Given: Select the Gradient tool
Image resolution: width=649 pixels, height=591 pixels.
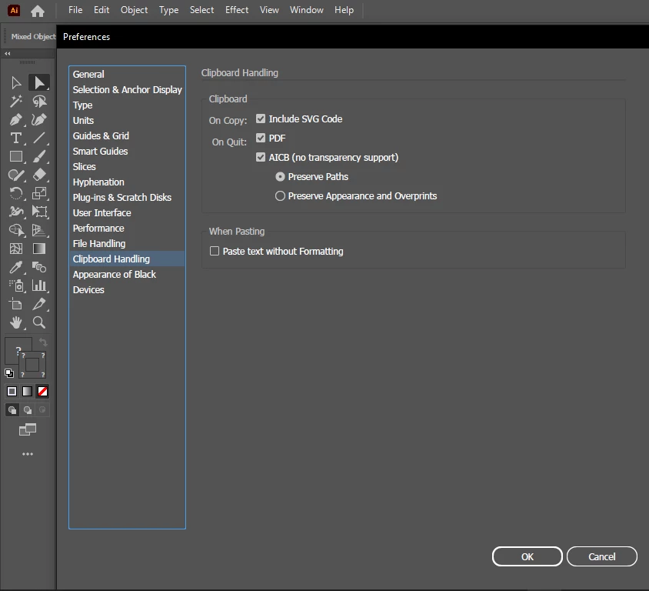Looking at the screenshot, I should [39, 249].
